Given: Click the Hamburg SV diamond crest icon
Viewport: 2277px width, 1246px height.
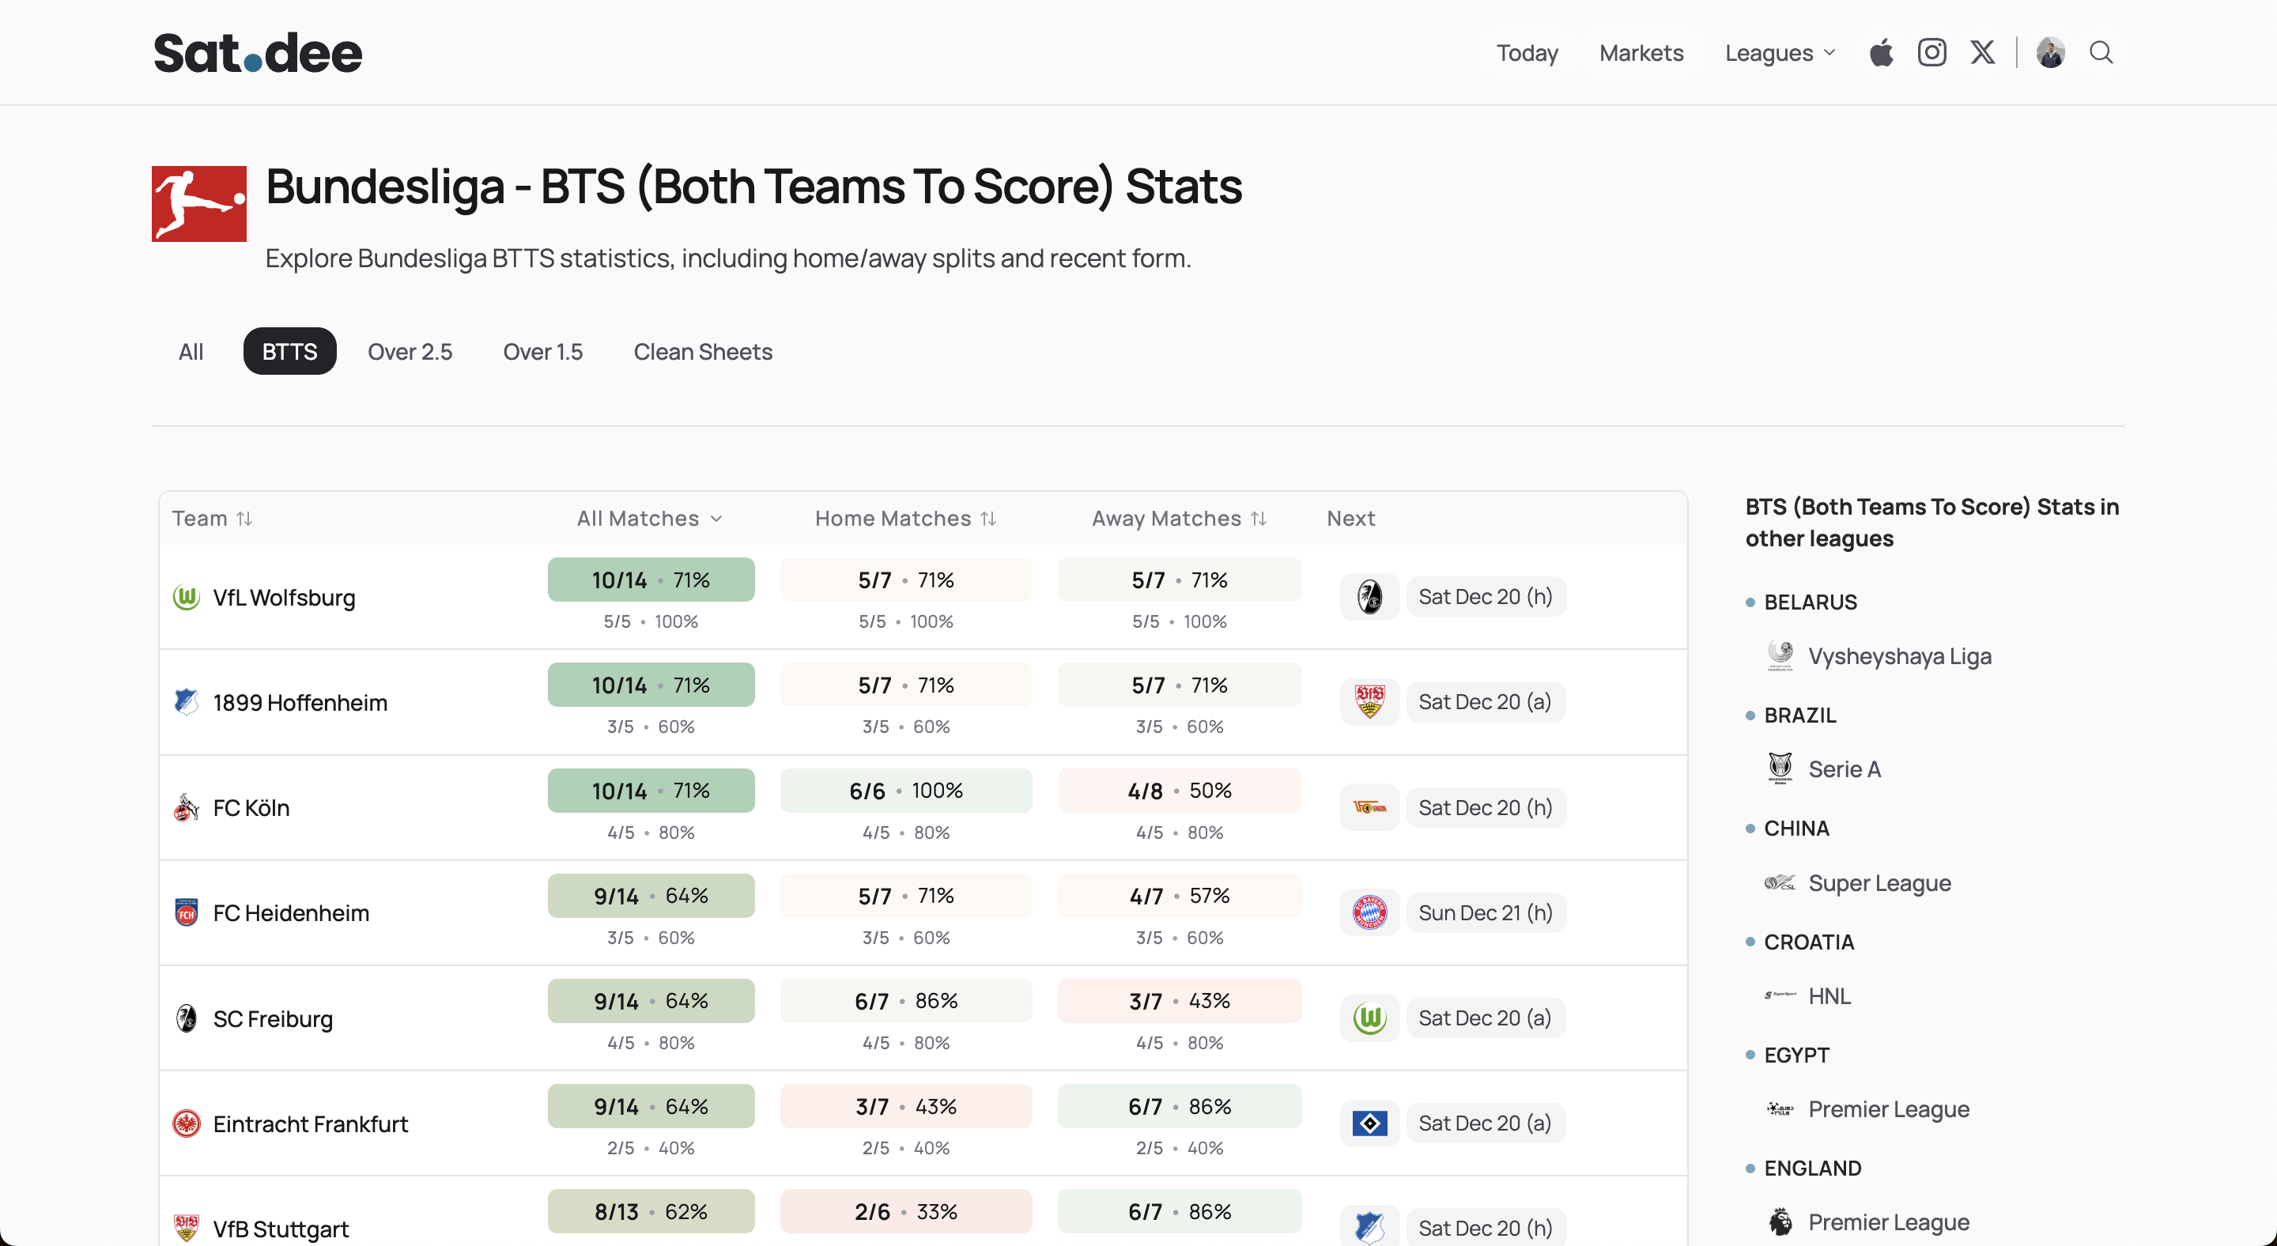Looking at the screenshot, I should (x=1369, y=1123).
